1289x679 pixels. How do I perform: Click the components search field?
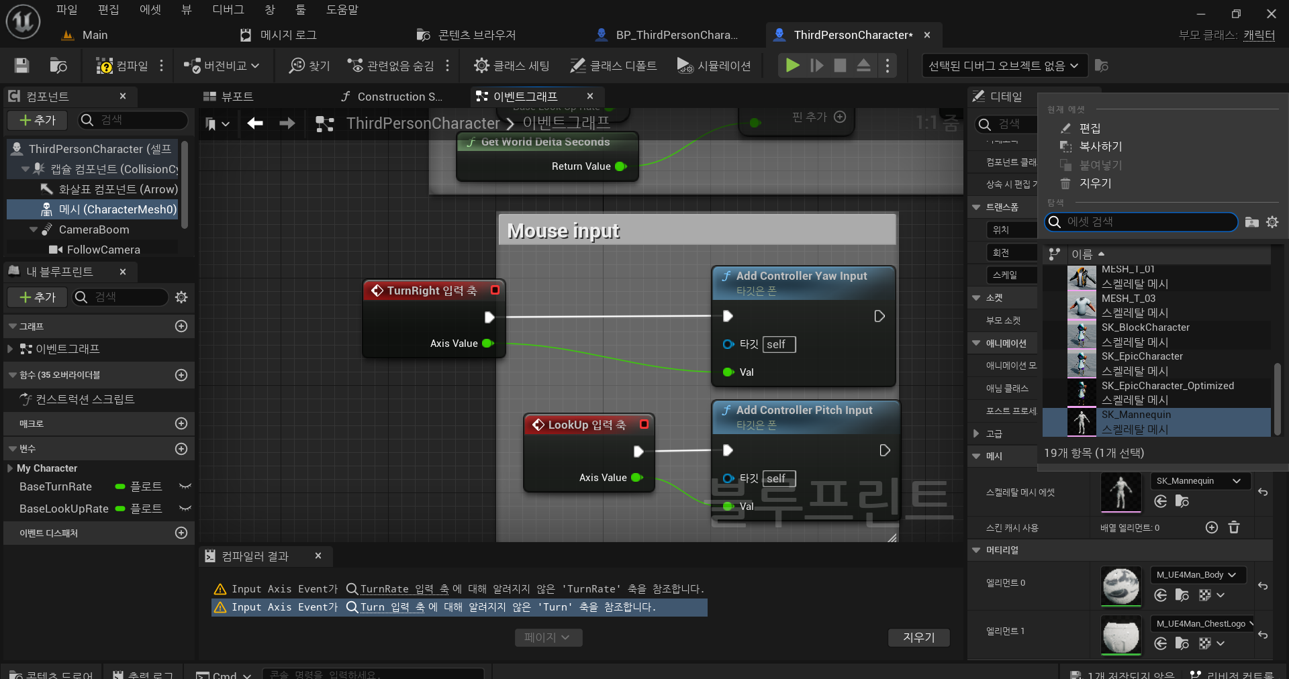coord(133,120)
